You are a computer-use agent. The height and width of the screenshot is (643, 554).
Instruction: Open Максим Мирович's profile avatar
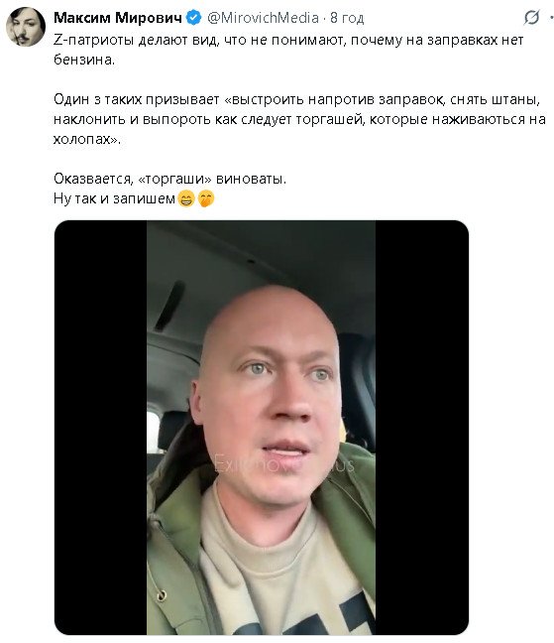click(26, 26)
